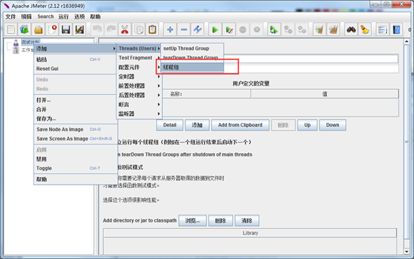414x259 pixels.
Task: Click the Remote Start All icon
Action: (274, 29)
